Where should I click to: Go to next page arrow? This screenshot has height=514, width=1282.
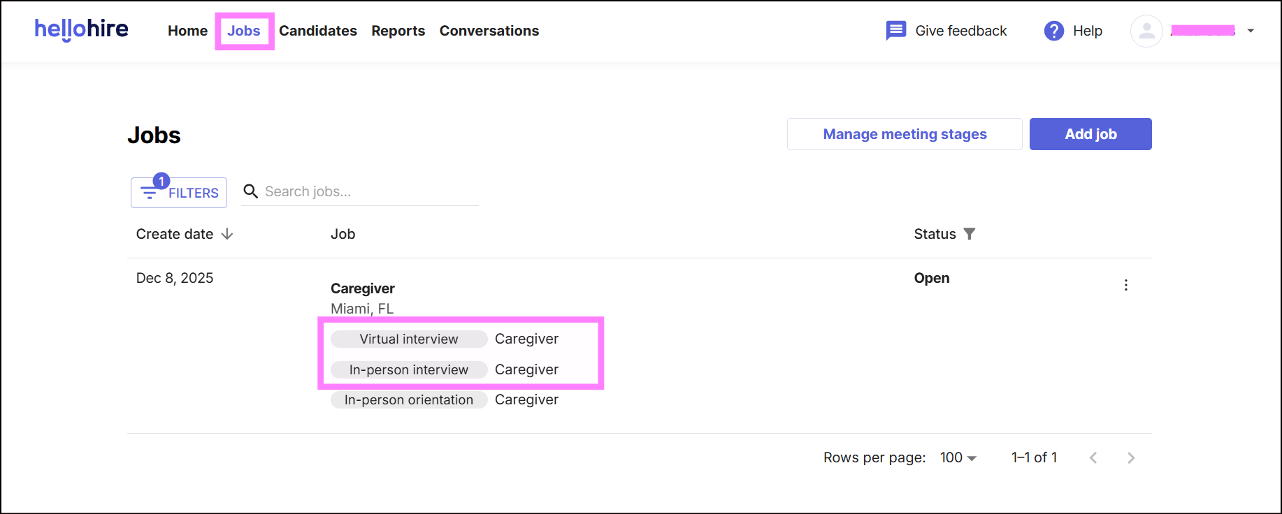click(1131, 457)
